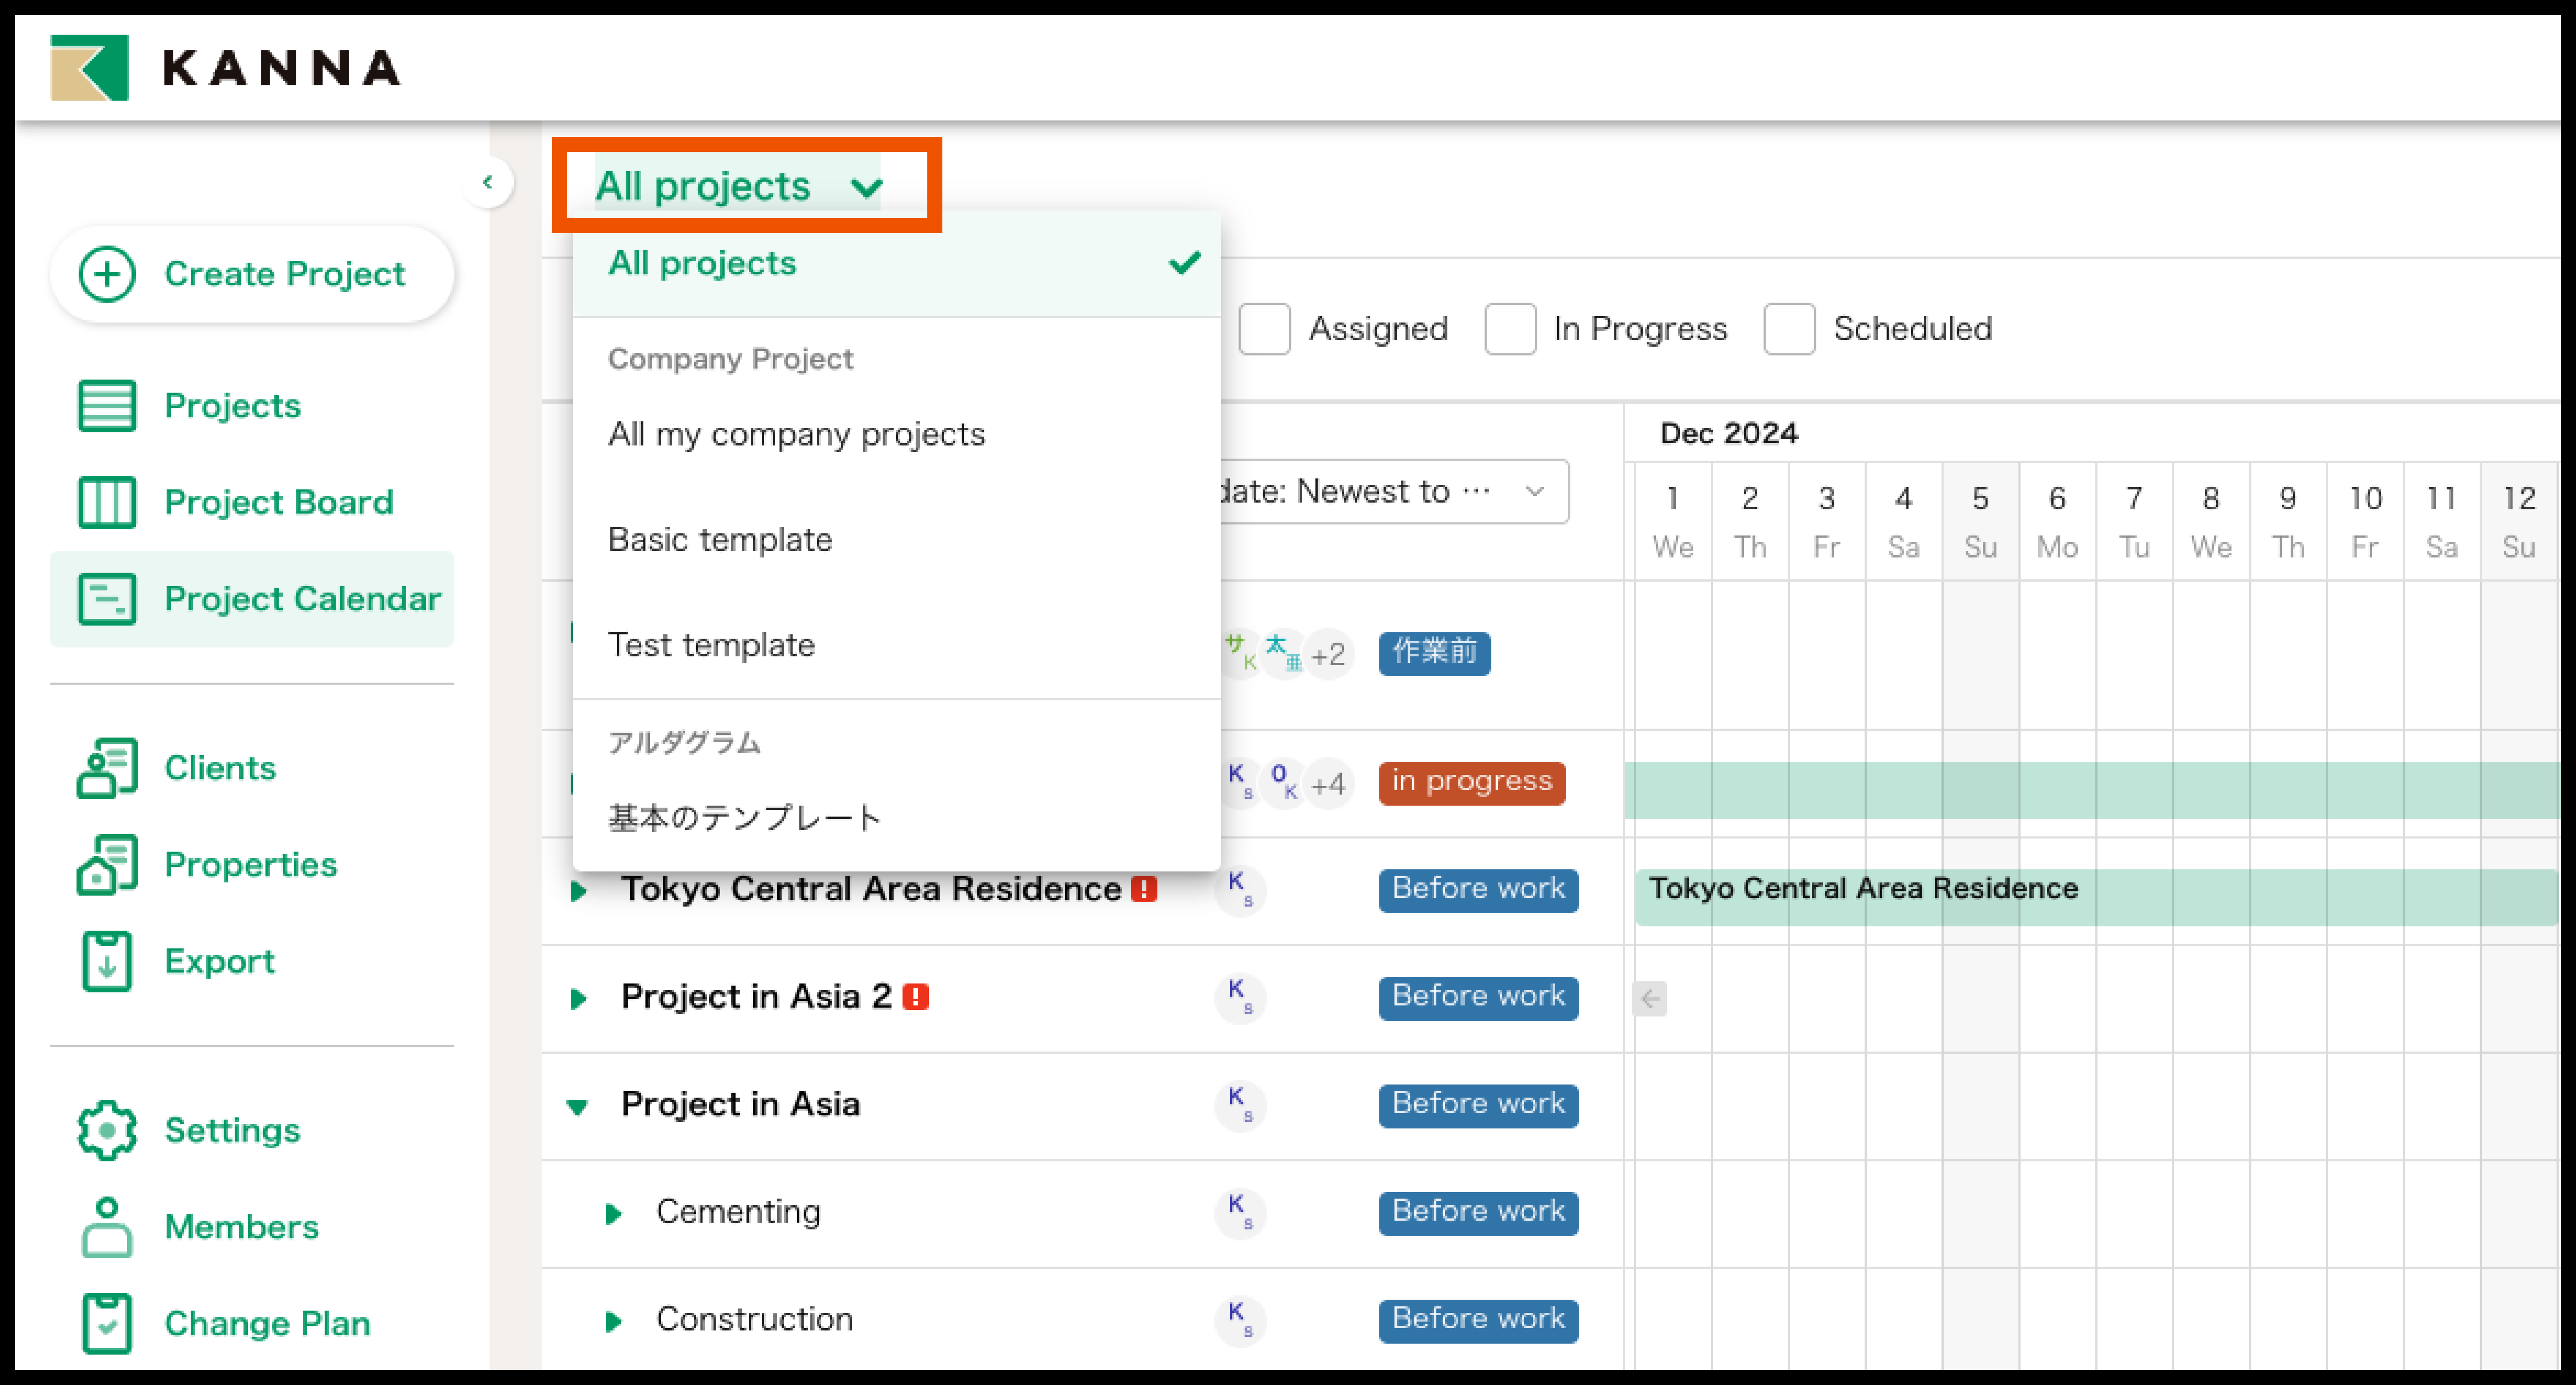Enable the Assigned checkbox filter
The image size is (2576, 1385).
pyautogui.click(x=1264, y=329)
